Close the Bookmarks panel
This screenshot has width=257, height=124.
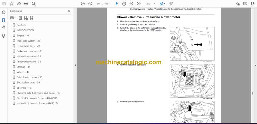click(69, 11)
